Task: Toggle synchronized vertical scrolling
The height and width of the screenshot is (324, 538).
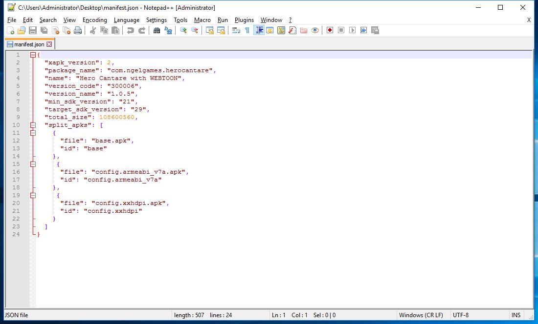Action: click(210, 30)
